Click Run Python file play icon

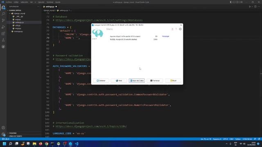250,7
